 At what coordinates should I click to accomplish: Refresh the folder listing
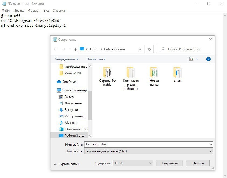click(x=149, y=49)
